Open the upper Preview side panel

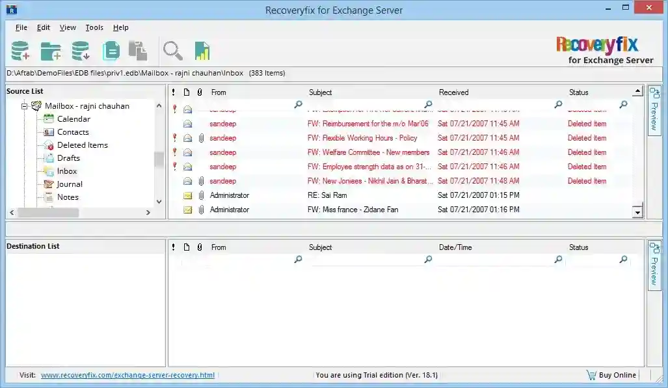[654, 111]
